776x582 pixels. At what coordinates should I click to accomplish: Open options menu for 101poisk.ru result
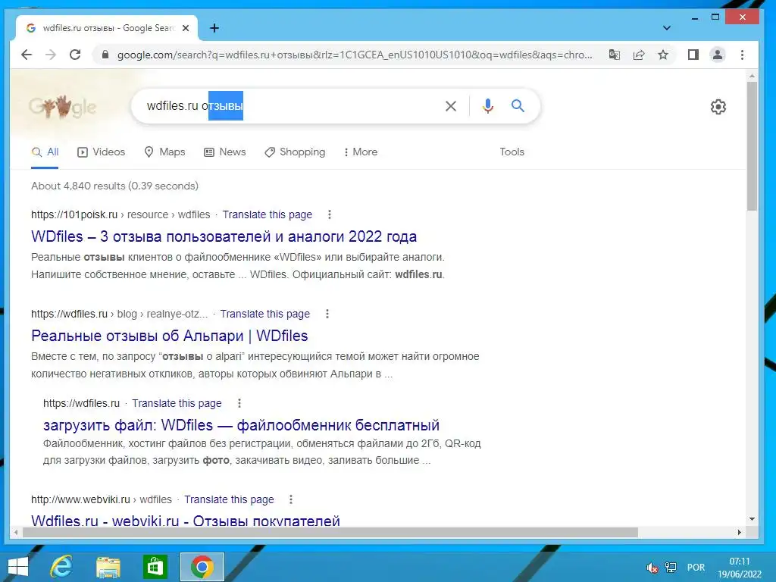330,214
